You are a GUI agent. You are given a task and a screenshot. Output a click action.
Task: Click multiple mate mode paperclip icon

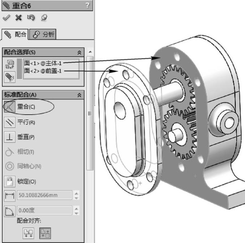(10, 77)
